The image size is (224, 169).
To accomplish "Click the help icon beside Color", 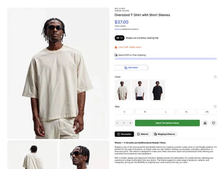I will (x=215, y=77).
